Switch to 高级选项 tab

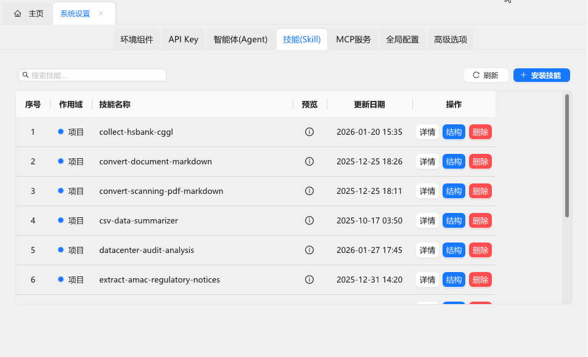(x=450, y=39)
